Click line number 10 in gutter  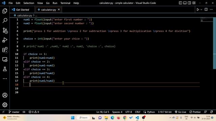coord(17,54)
